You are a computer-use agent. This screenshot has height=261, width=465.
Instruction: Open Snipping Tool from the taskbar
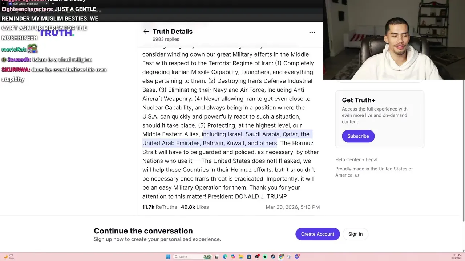289,257
